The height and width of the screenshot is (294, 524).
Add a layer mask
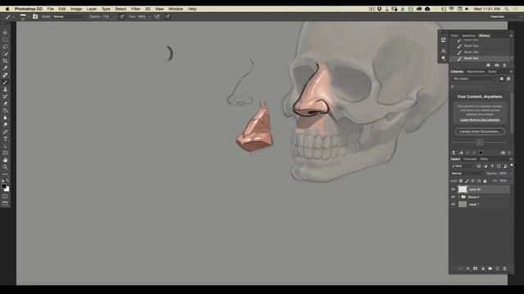(x=475, y=269)
